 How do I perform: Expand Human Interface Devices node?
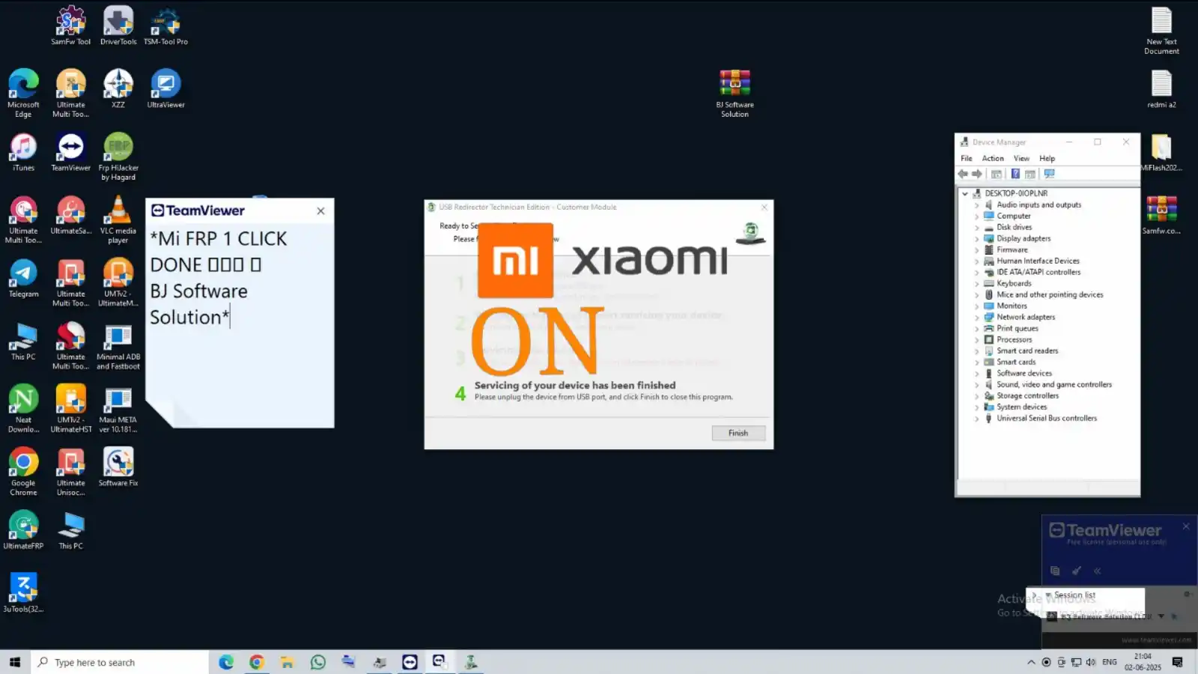click(976, 261)
